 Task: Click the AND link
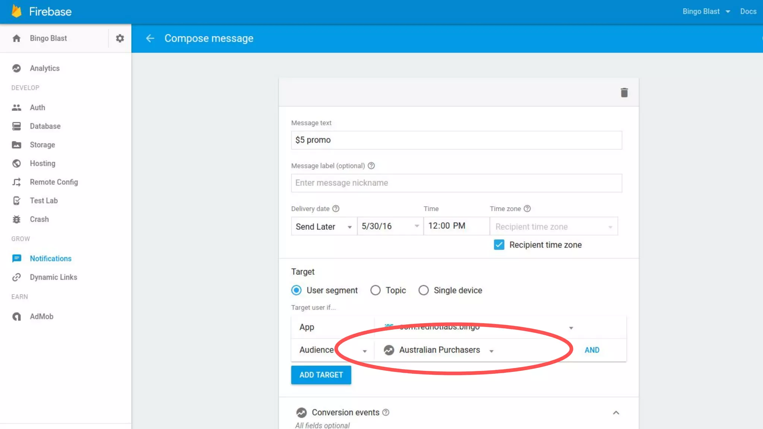pyautogui.click(x=592, y=350)
